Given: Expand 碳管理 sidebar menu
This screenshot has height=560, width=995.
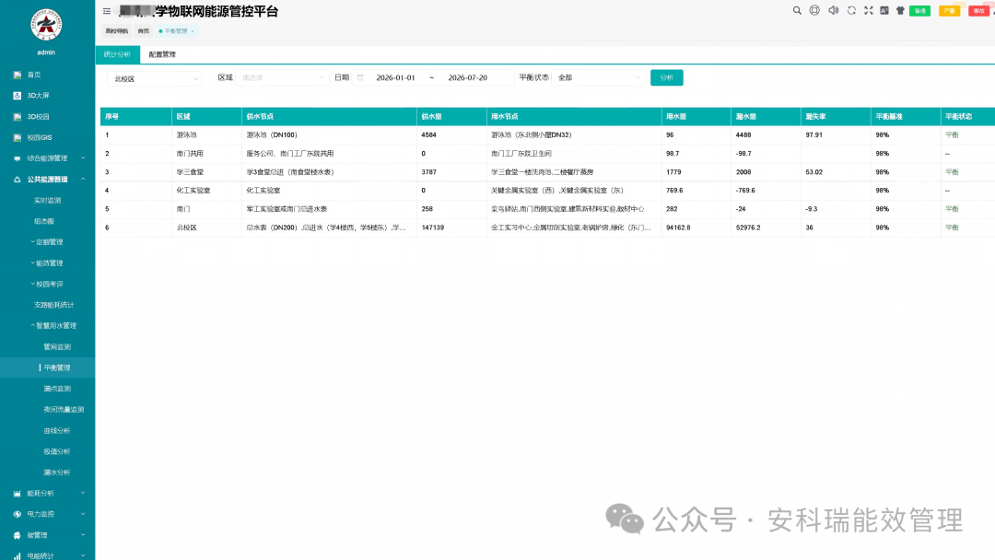Looking at the screenshot, I should [x=48, y=535].
